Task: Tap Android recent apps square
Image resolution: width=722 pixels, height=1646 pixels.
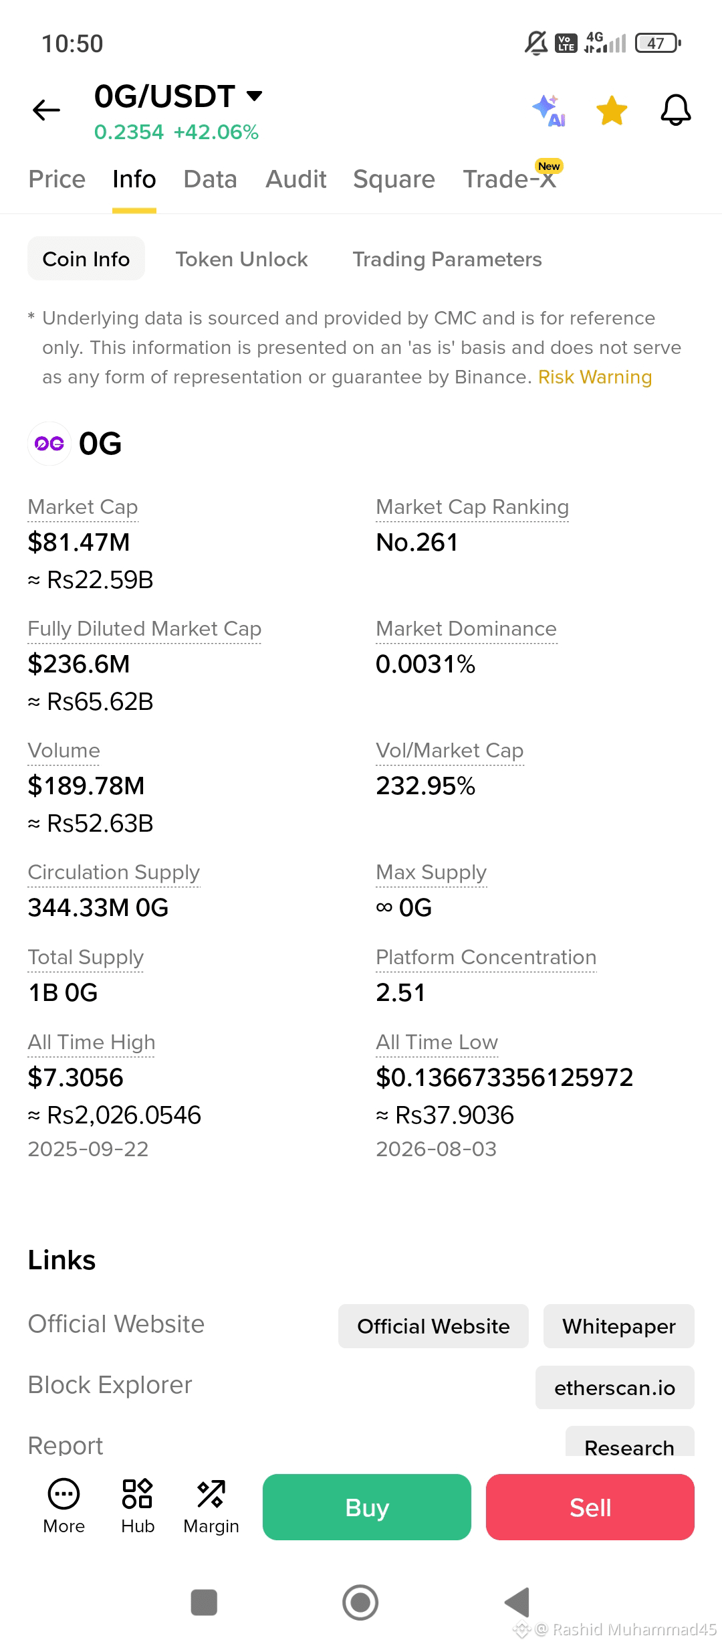Action: 204,1603
